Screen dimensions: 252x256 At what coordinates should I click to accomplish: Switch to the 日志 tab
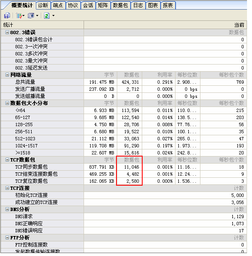pyautogui.click(x=138, y=5)
